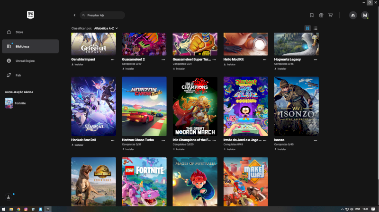This screenshot has width=379, height=212.
Task: Open the Alfabética A-Z sort dropdown
Action: pos(106,28)
